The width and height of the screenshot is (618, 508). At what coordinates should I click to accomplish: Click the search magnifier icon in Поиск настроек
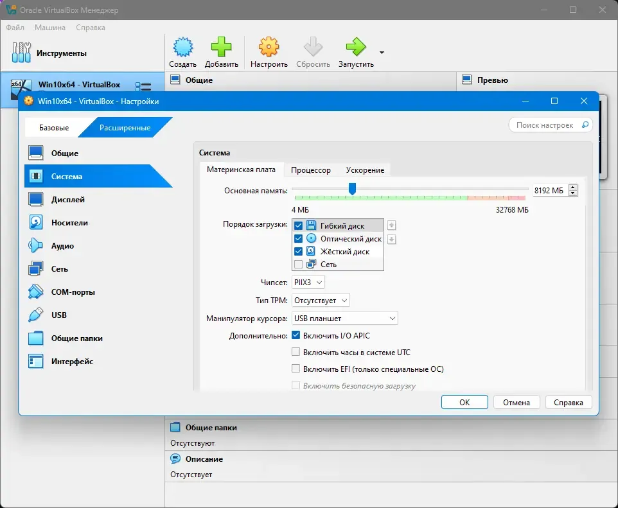585,125
